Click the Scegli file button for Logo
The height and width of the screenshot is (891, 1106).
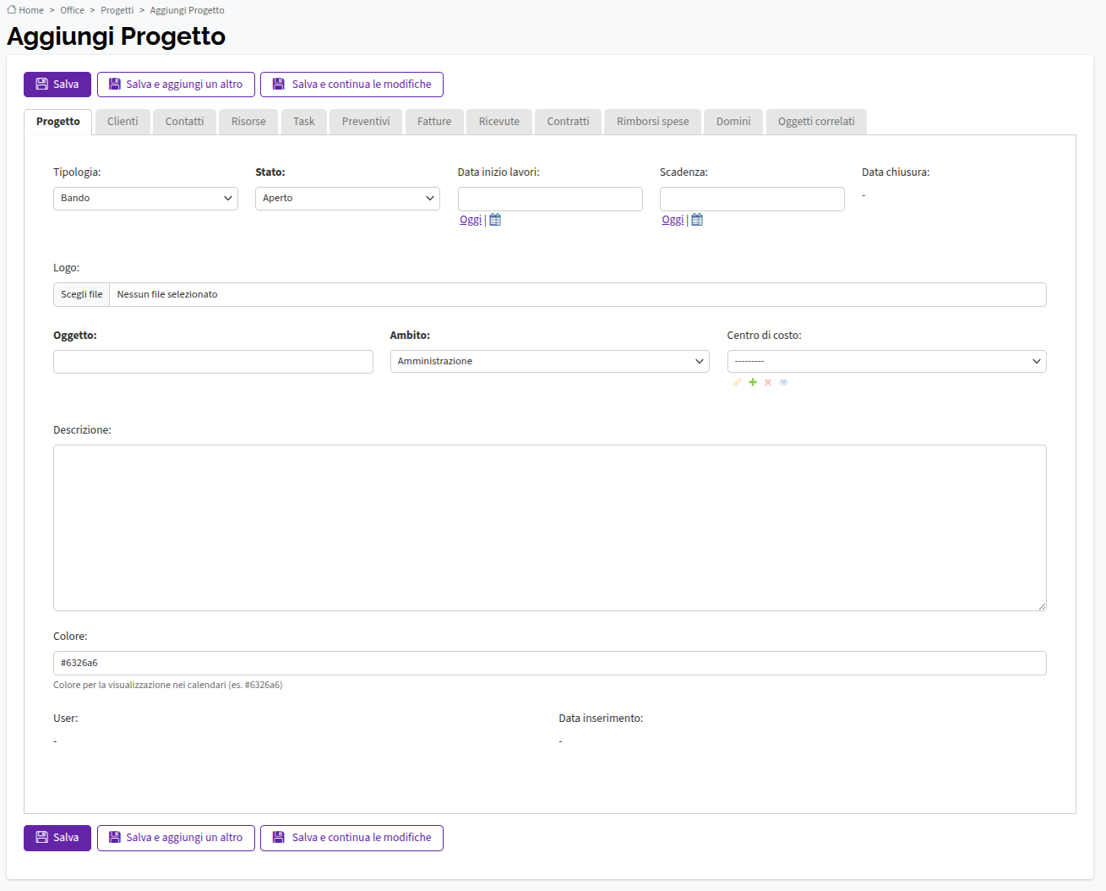(x=82, y=295)
